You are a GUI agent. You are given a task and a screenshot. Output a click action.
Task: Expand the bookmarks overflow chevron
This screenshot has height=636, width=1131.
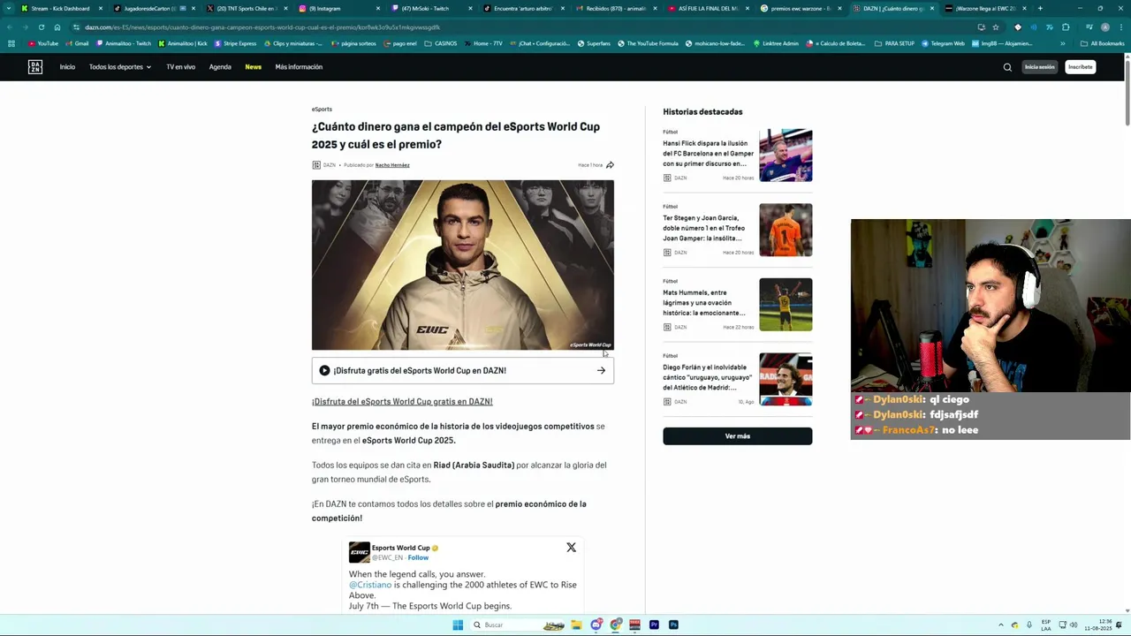tap(1063, 43)
